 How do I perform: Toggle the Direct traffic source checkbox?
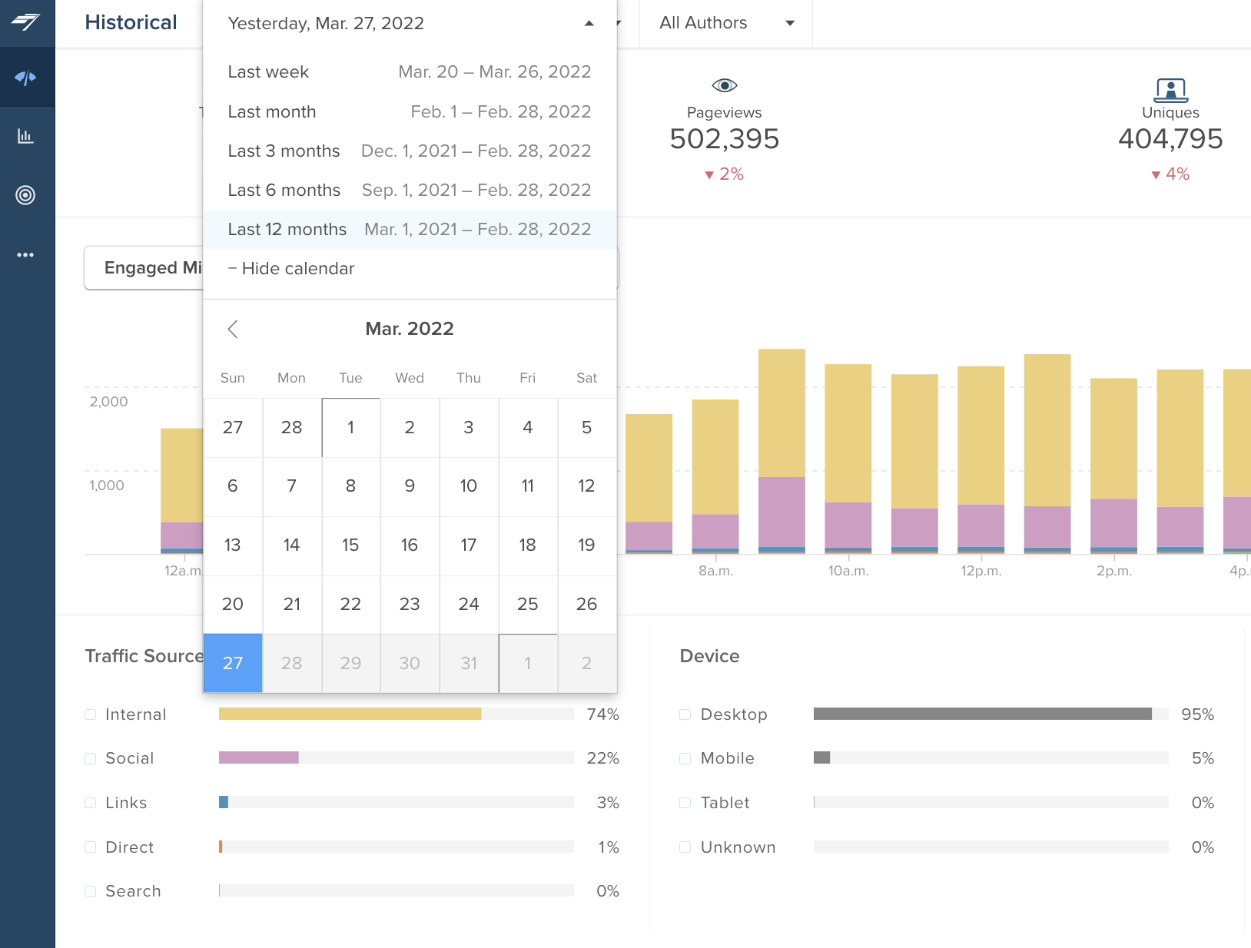pyautogui.click(x=91, y=847)
